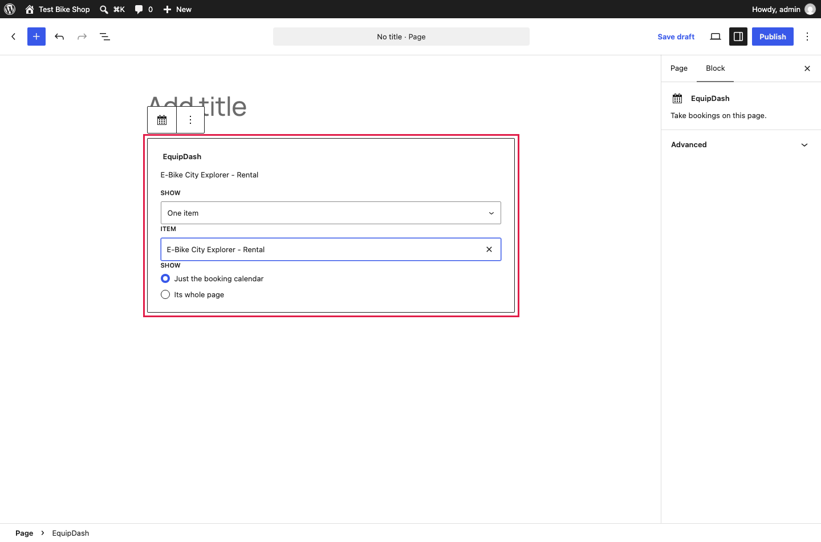Click the No title · Page bar
Viewport: 821px width, 542px height.
click(x=401, y=37)
